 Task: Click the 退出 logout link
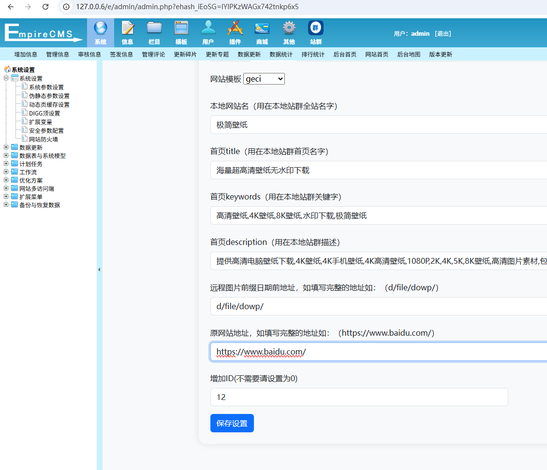click(443, 34)
